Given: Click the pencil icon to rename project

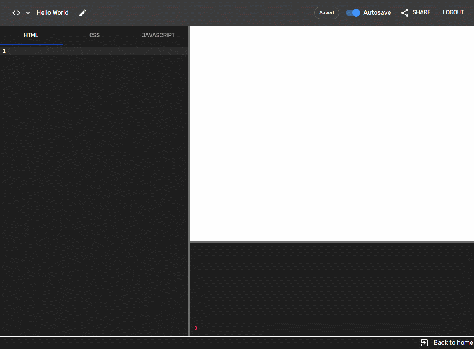Looking at the screenshot, I should [82, 12].
